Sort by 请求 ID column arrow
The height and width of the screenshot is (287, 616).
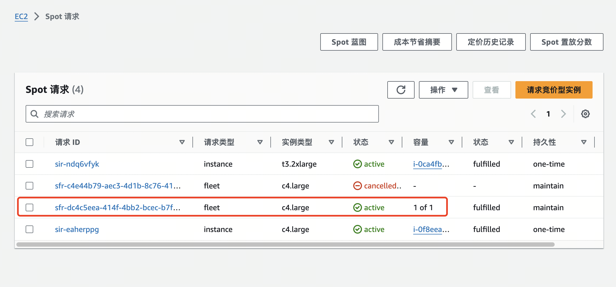[x=182, y=142]
